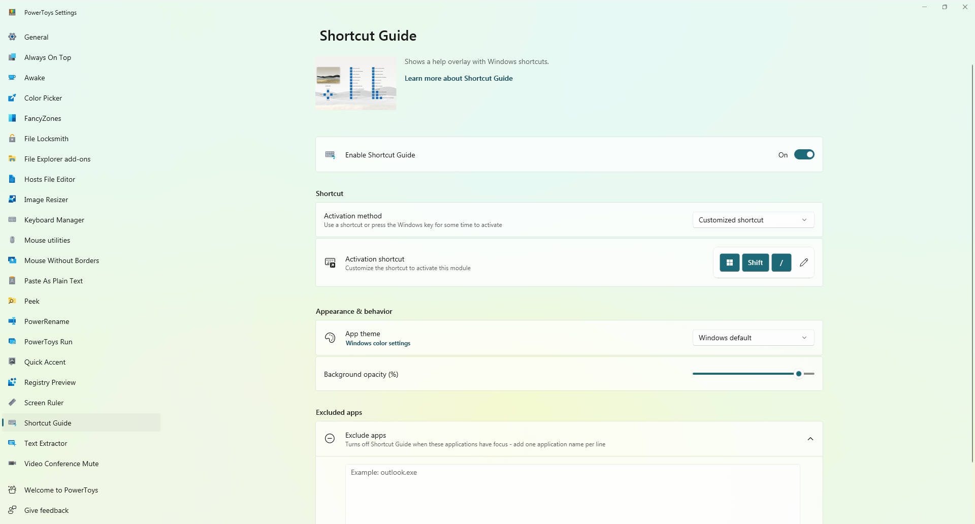Viewport: 975px width, 524px height.
Task: Open Windows color settings link
Action: pos(378,343)
